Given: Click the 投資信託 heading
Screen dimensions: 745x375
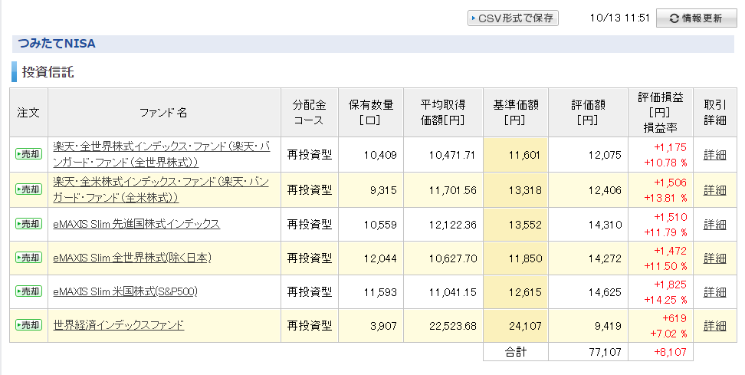Looking at the screenshot, I should click(x=48, y=72).
